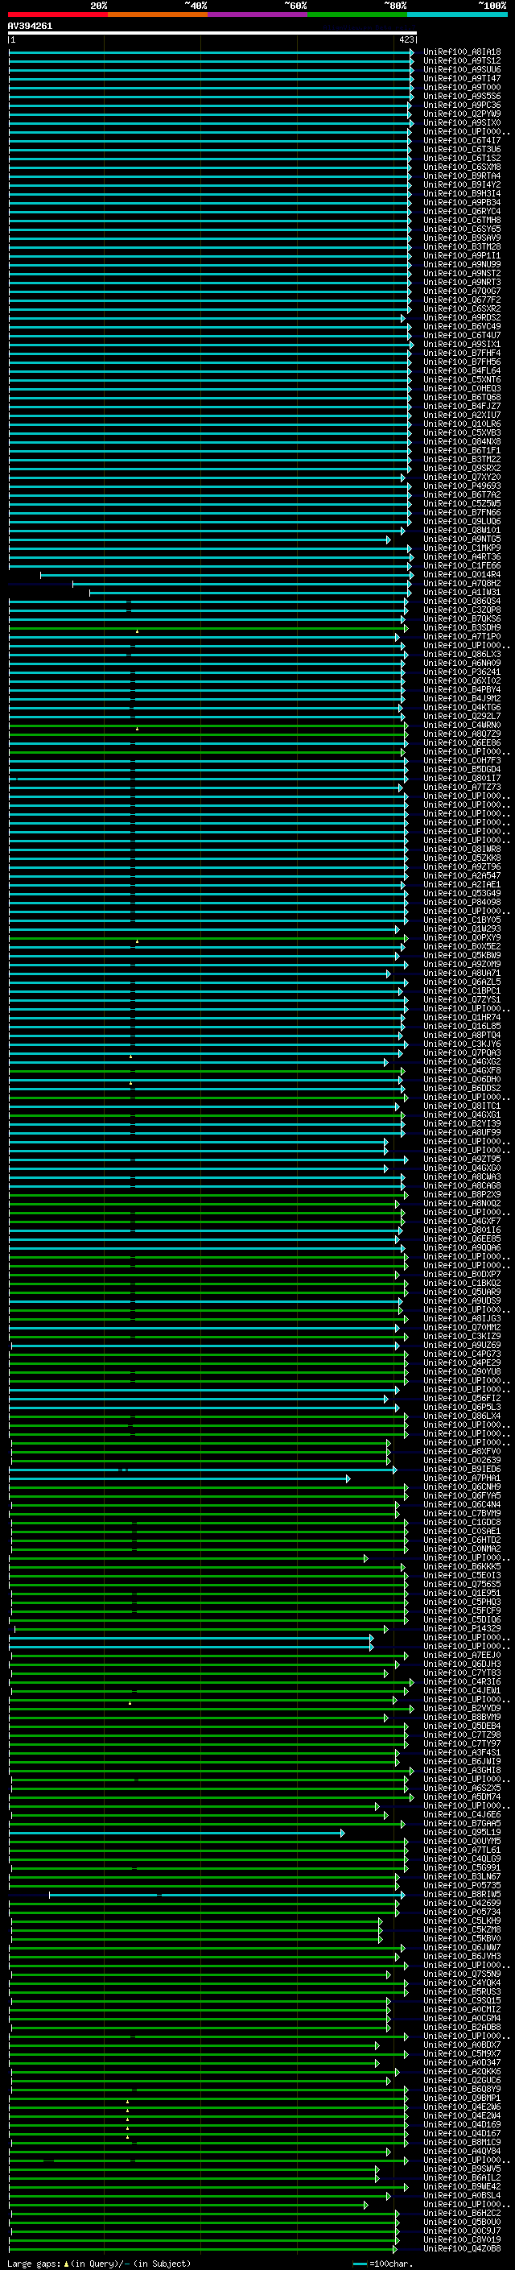Select hit label UniRef100_A8UF99
The height and width of the screenshot is (2270, 515).
(x=462, y=1132)
